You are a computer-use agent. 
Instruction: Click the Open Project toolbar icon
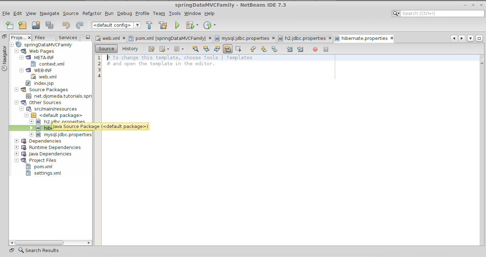point(36,25)
